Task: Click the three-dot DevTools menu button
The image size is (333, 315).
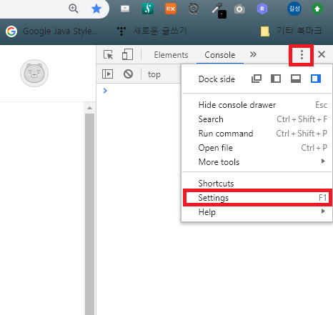Action: pyautogui.click(x=302, y=55)
